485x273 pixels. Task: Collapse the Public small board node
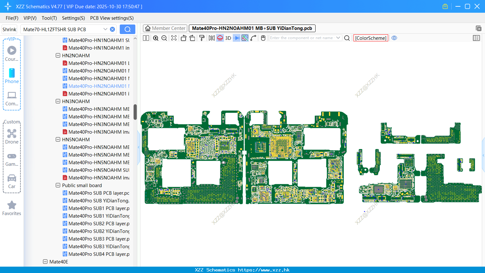coord(58,185)
